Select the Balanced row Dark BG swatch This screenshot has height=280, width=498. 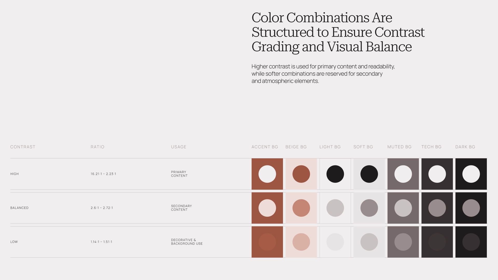click(471, 208)
